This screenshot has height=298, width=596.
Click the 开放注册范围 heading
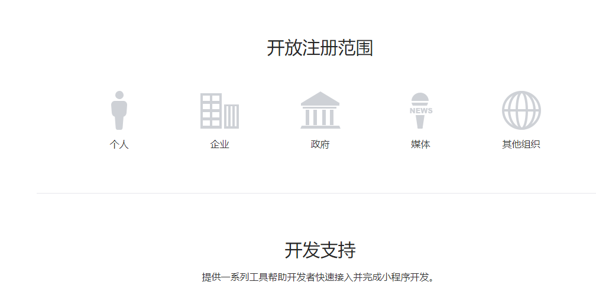pyautogui.click(x=320, y=48)
